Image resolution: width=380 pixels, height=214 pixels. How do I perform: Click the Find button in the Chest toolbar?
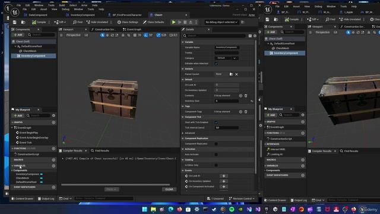[x=78, y=22]
